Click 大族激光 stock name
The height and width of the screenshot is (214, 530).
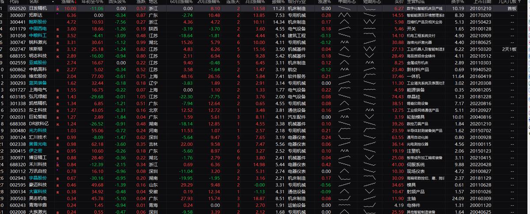pos(38,212)
